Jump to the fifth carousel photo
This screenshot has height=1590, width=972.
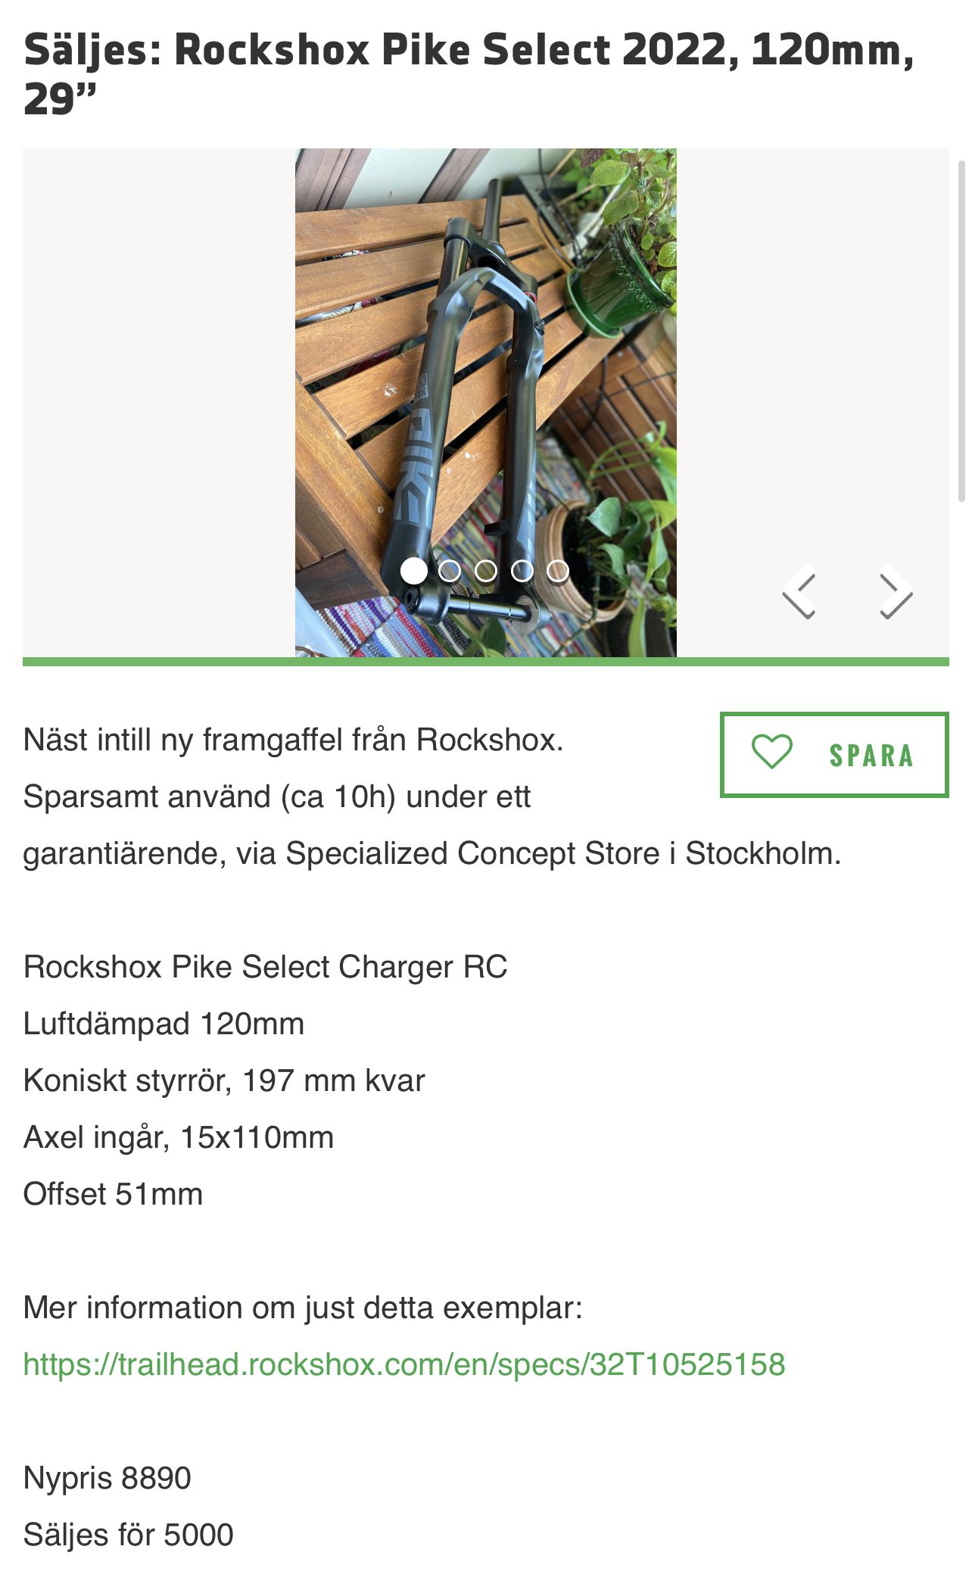[558, 571]
